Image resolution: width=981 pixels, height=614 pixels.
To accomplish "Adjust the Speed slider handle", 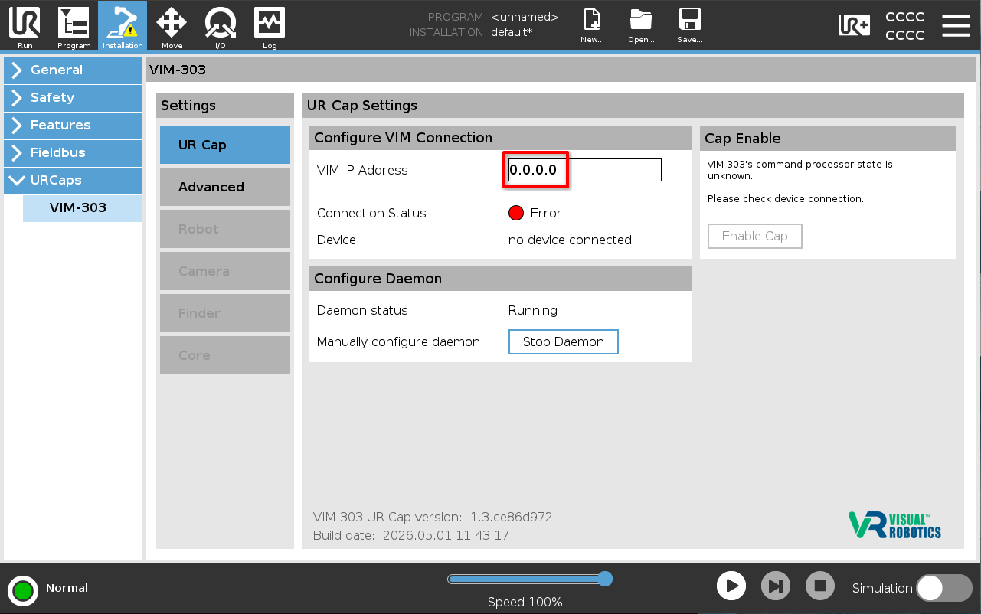I will [605, 579].
